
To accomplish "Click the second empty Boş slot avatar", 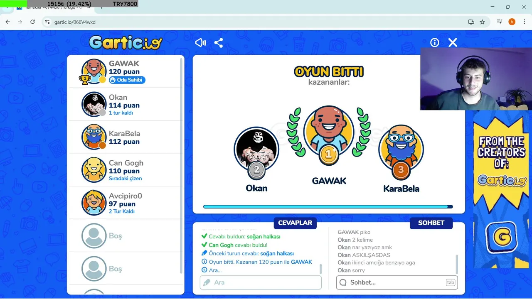I will (94, 269).
